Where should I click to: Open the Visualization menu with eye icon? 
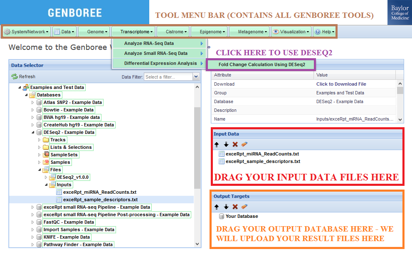pyautogui.click(x=291, y=32)
